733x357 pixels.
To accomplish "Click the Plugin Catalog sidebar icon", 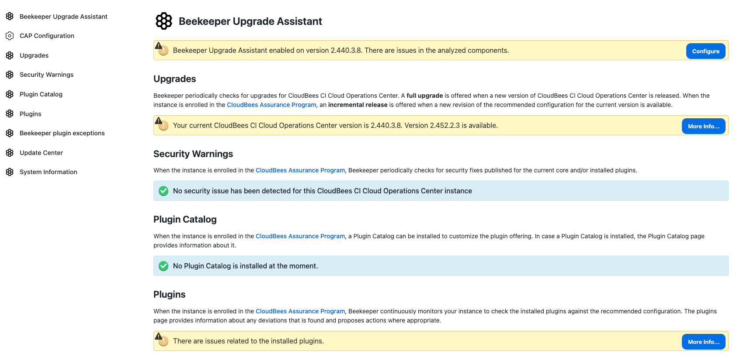I will [10, 94].
